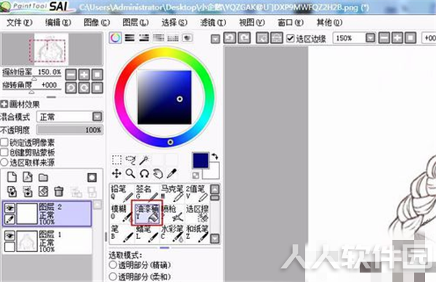The width and height of the screenshot is (436, 282).
Task: Open the 150% zoom level dropdown
Action: pos(371,38)
